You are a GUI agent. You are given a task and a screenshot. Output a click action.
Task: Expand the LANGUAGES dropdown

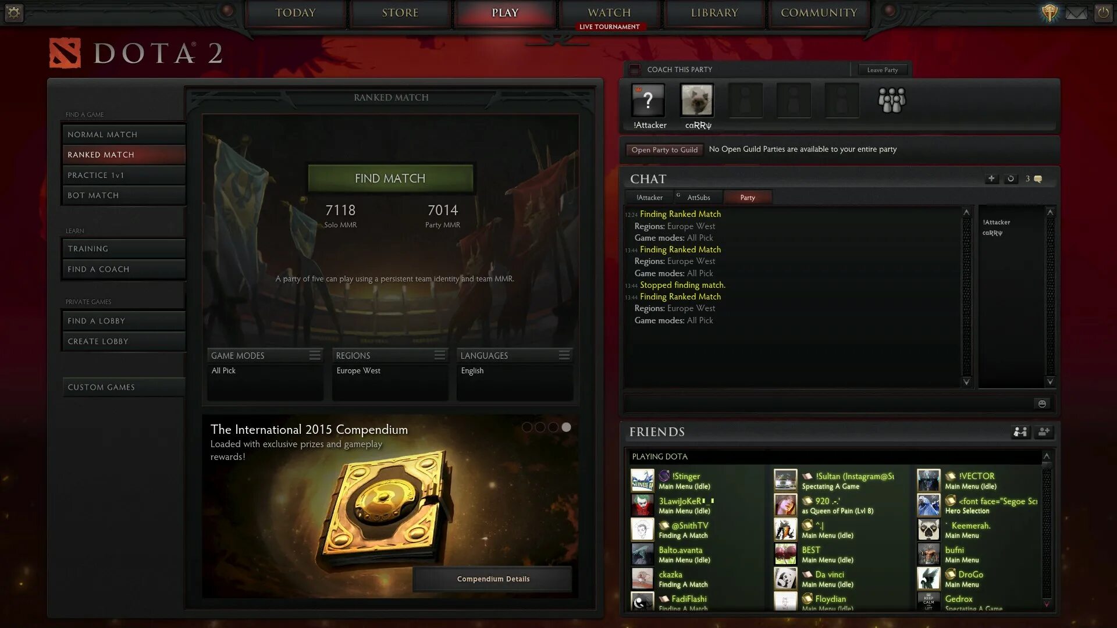pyautogui.click(x=564, y=354)
